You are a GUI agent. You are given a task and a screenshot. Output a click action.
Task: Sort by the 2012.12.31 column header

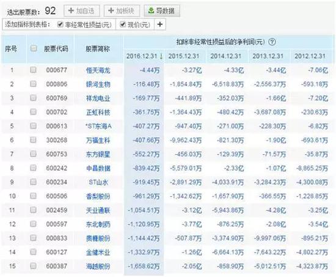(310, 56)
